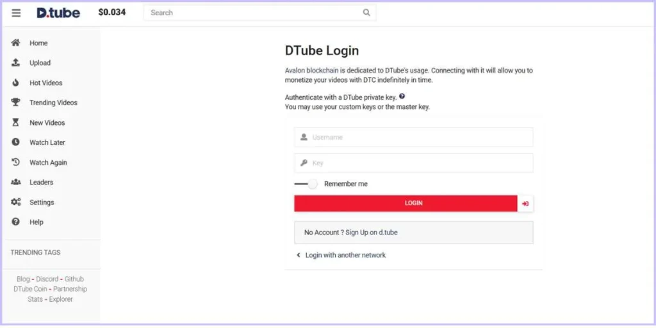
Task: Click into the Username field
Action: (x=420, y=137)
